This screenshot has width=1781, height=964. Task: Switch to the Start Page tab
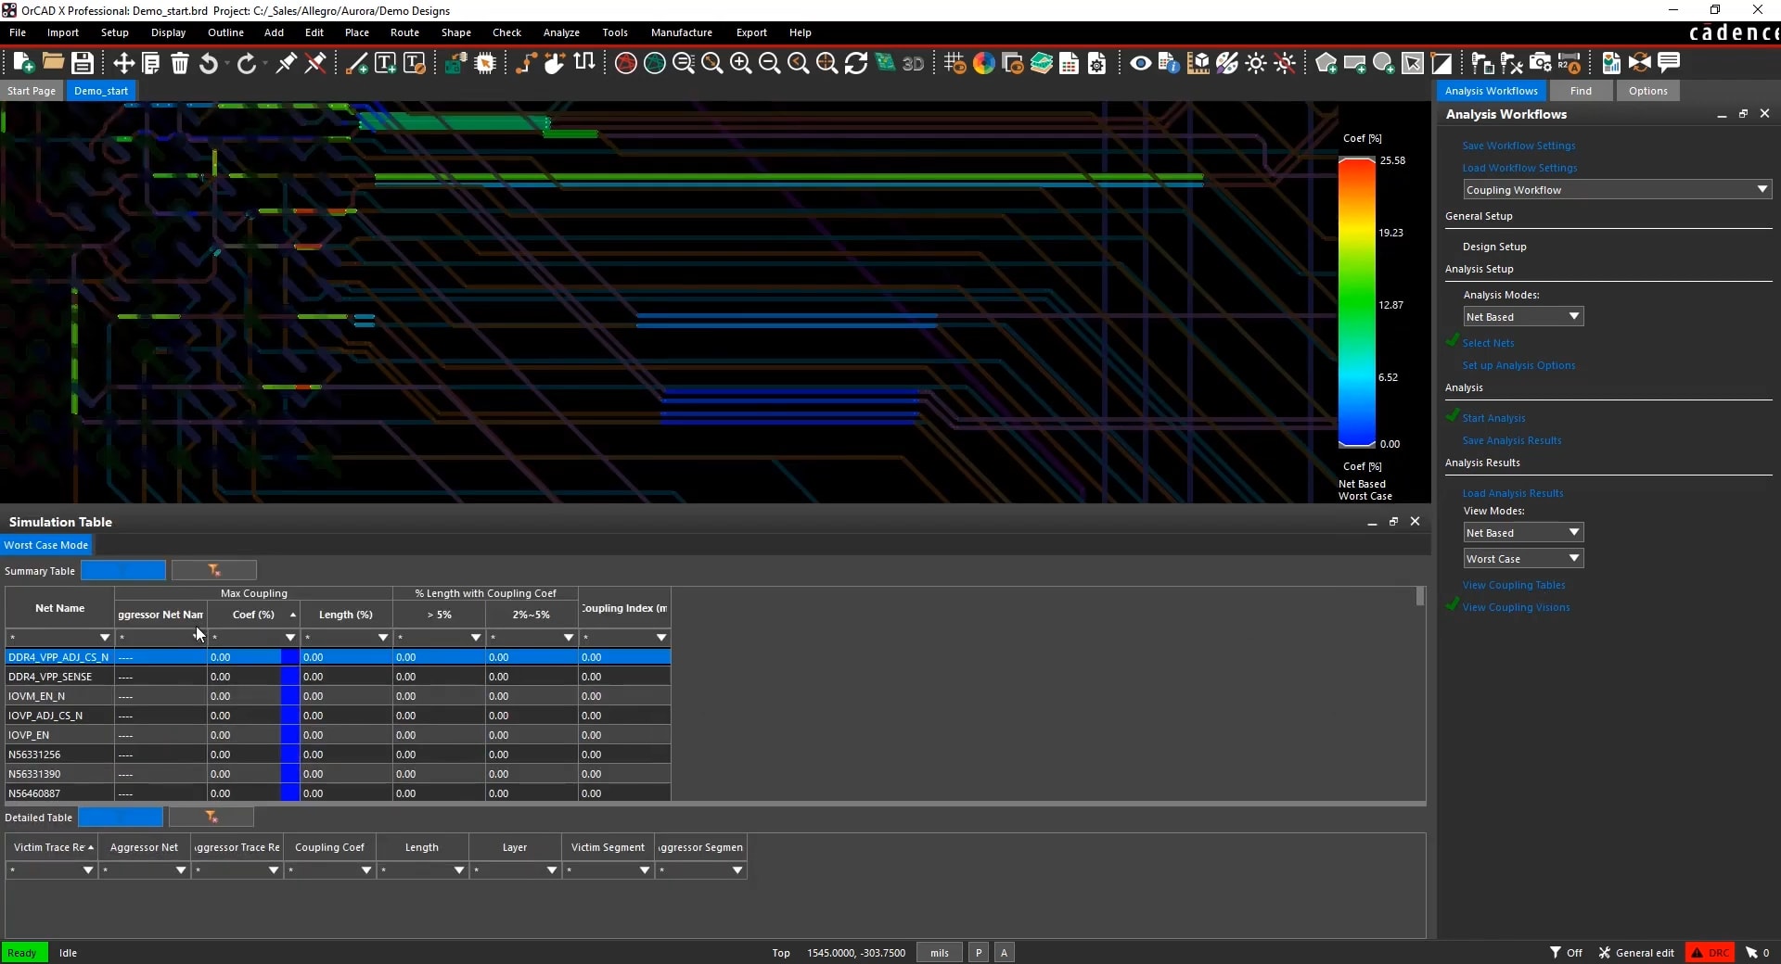click(32, 91)
